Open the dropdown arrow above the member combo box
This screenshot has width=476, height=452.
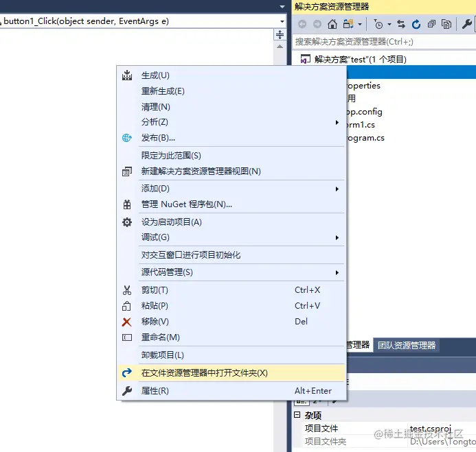(x=282, y=7)
